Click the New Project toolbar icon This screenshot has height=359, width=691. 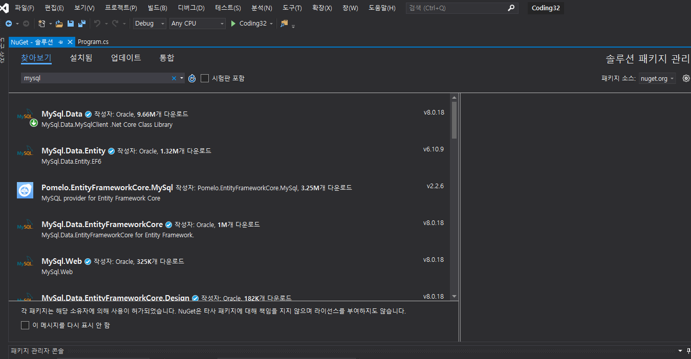(x=42, y=24)
